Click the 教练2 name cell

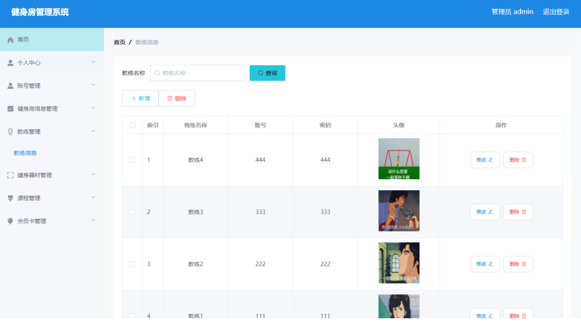[x=196, y=264]
